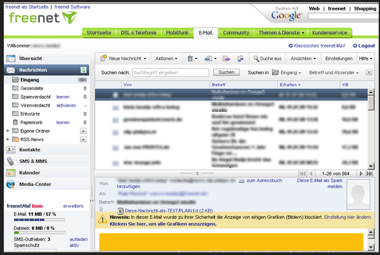This screenshot has height=255, width=380.
Task: Click the E-Mail storage usage bar
Action: [39, 220]
